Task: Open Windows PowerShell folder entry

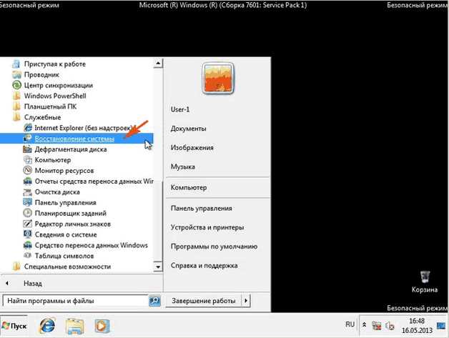Action: 55,96
